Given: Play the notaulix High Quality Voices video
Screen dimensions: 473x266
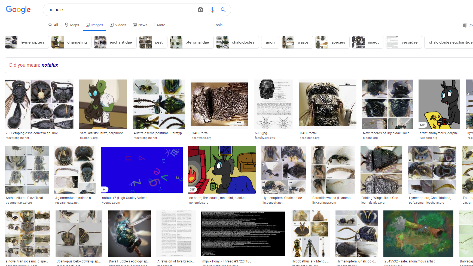Looking at the screenshot, I should tap(142, 170).
